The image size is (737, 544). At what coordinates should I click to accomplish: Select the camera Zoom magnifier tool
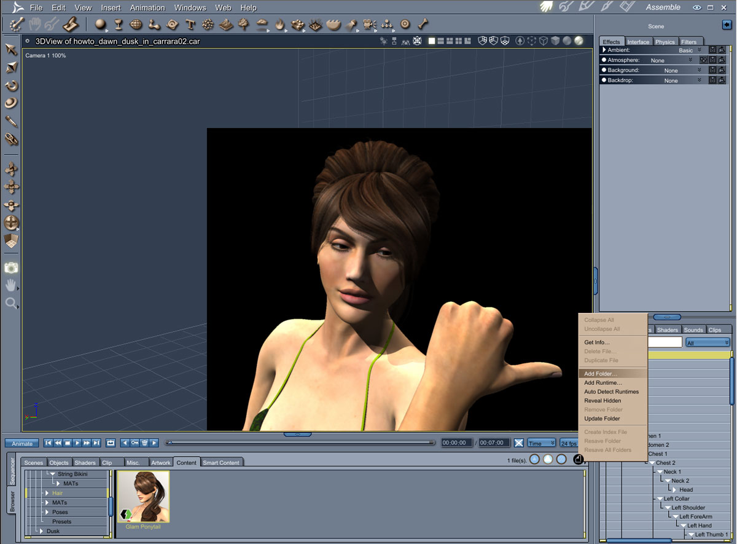11,302
